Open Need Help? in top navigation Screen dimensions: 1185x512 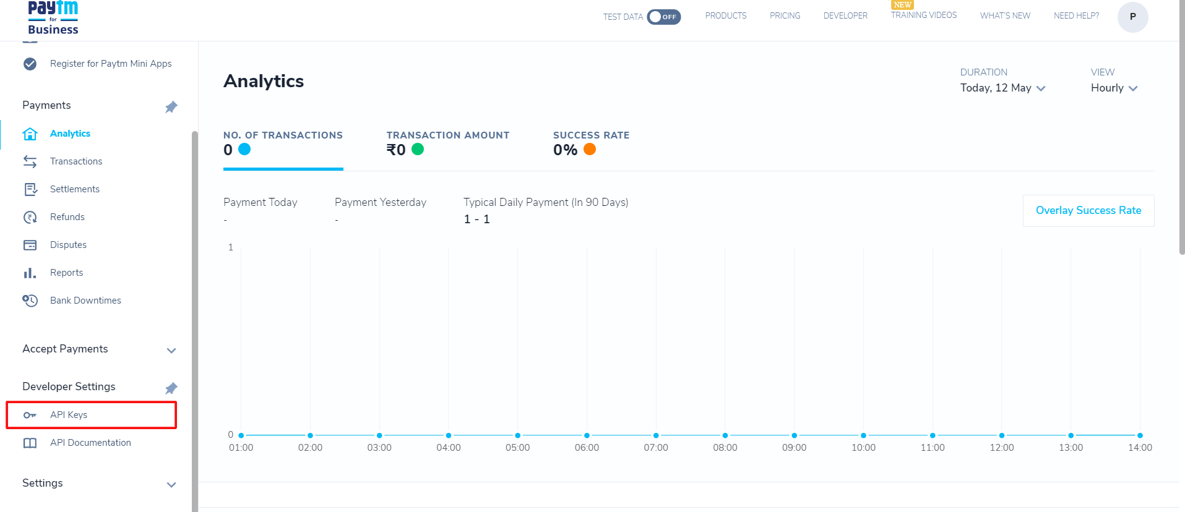(x=1076, y=15)
